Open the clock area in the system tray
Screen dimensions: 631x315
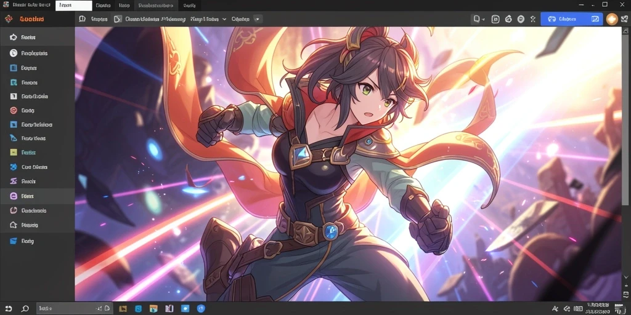click(598, 309)
